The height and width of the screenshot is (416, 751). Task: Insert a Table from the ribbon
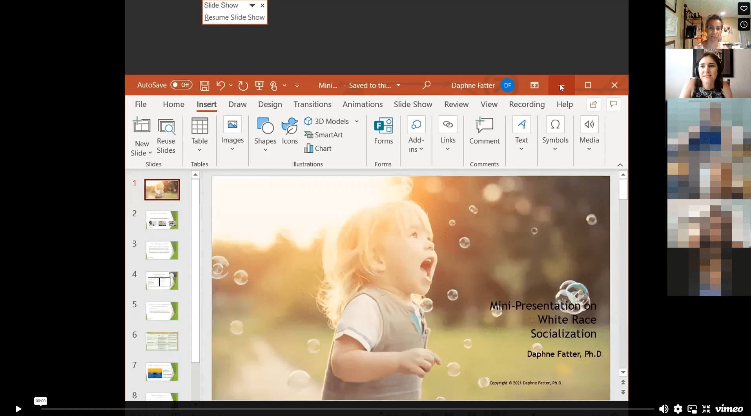coord(199,135)
